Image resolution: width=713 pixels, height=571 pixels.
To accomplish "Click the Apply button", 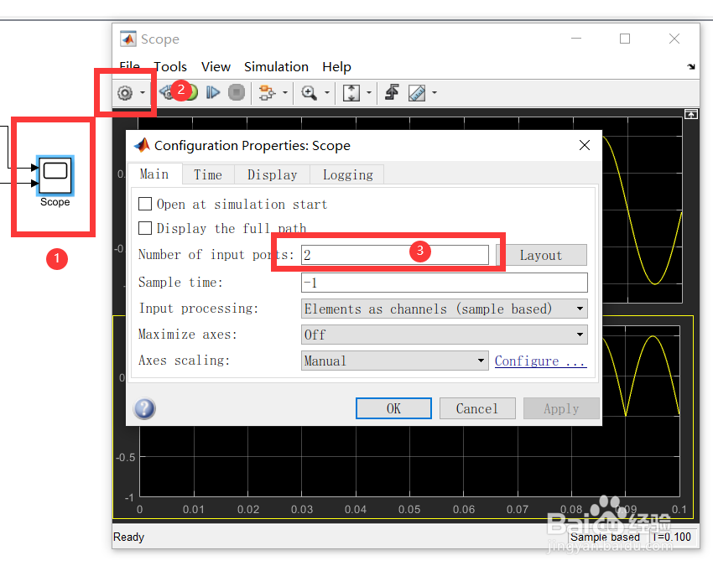I will coord(561,408).
